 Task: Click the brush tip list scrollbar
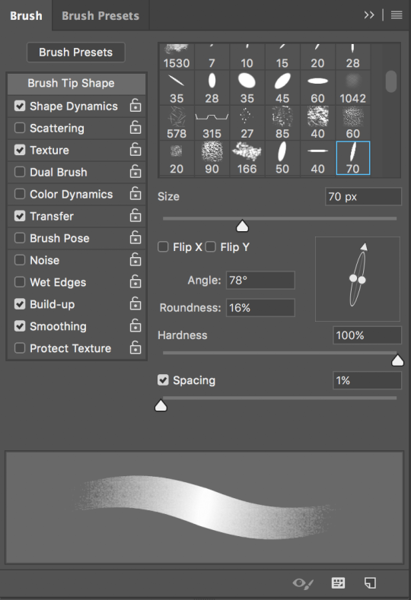coord(391,81)
